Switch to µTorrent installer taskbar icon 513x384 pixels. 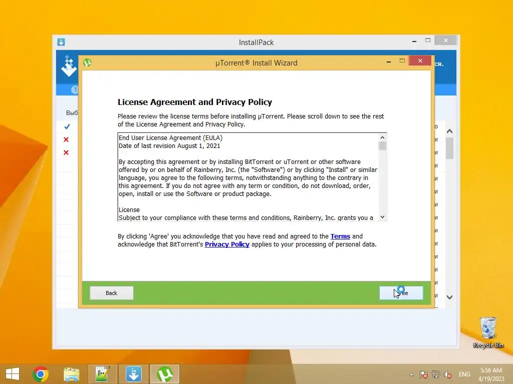coord(165,374)
